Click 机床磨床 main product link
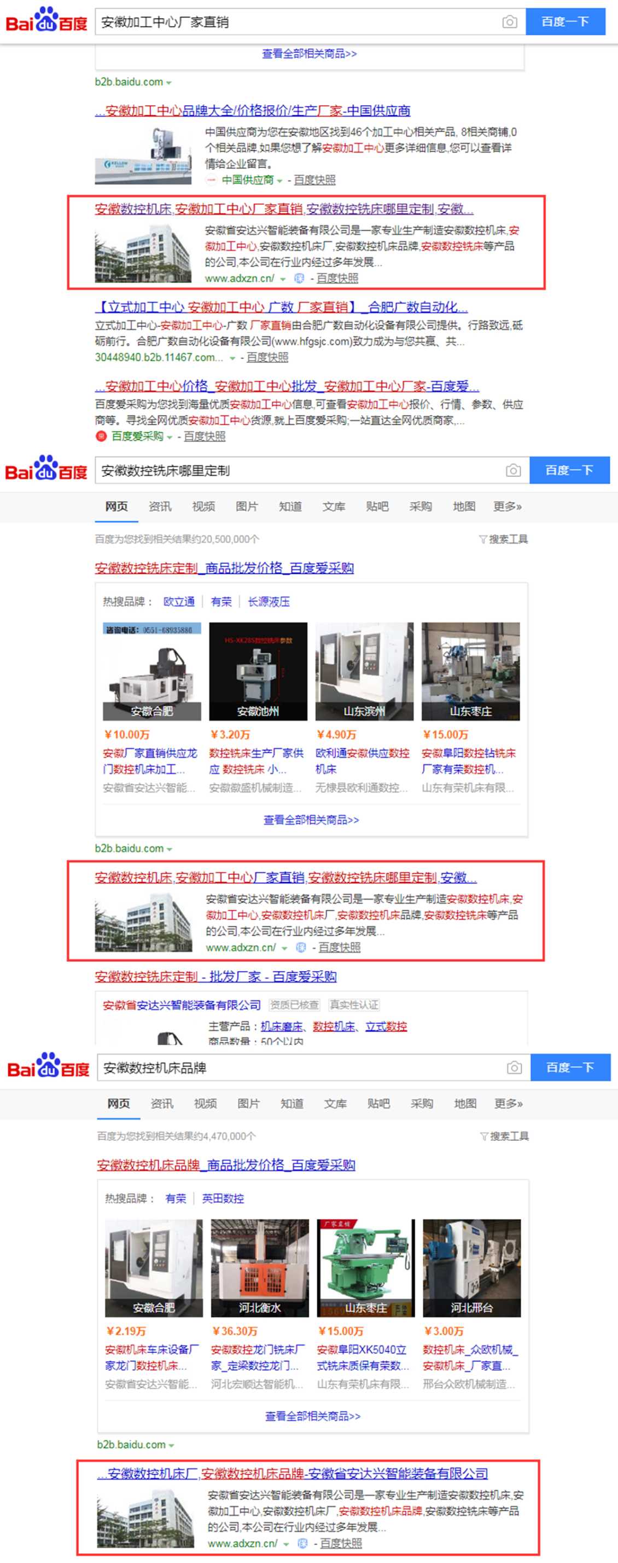The height and width of the screenshot is (1563, 618). (x=282, y=1026)
